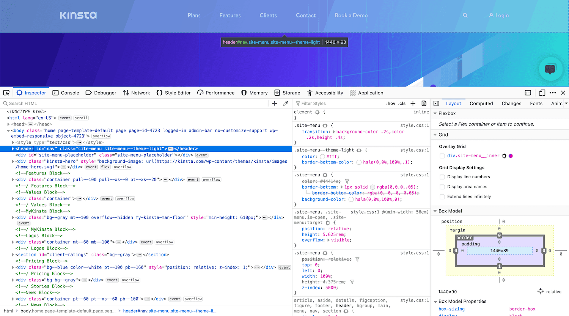569x316 pixels.
Task: Open the Console tab
Action: click(66, 92)
